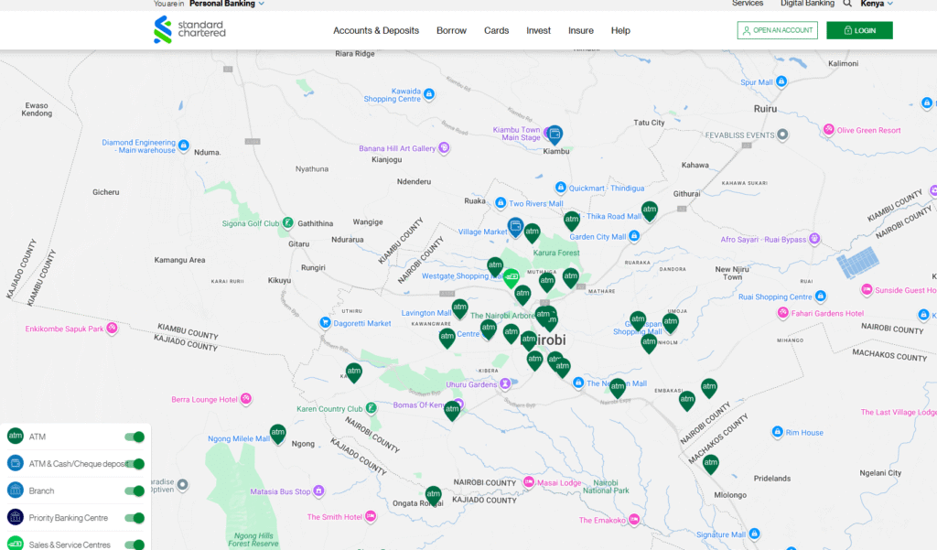Click the Matasia Bus Stop pin
Viewport: 937px width, 550px height.
(x=319, y=491)
